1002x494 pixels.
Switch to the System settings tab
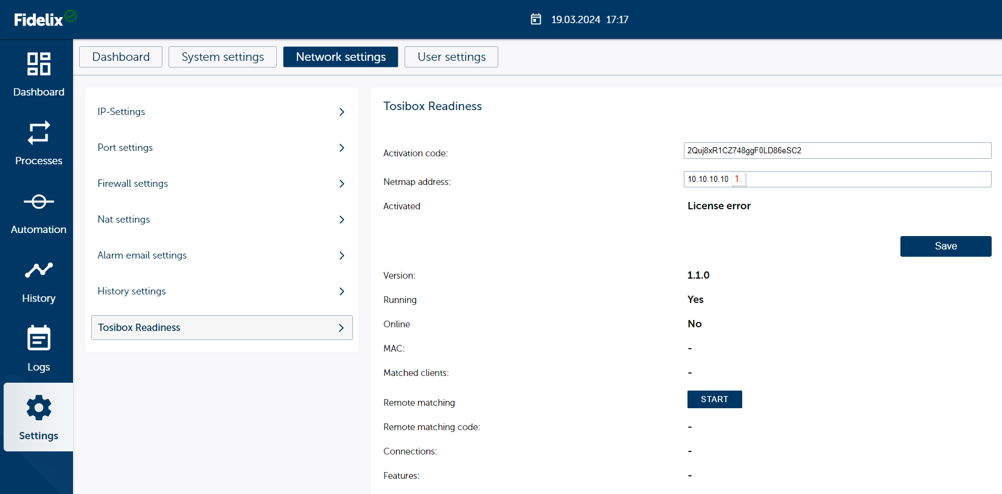point(223,57)
